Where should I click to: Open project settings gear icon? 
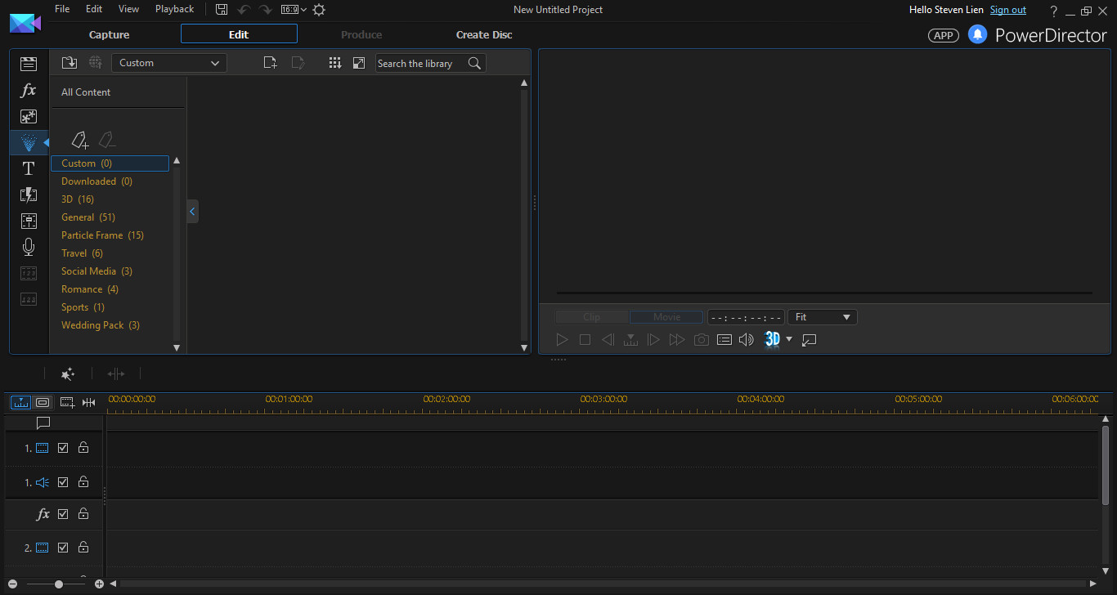pos(319,10)
